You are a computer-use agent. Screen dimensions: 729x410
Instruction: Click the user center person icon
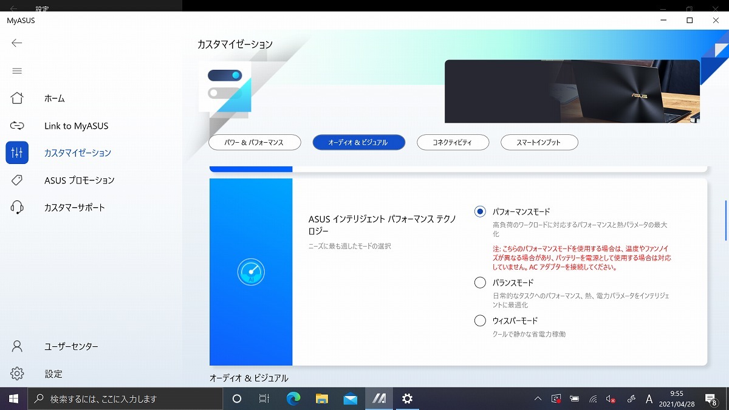(x=17, y=346)
